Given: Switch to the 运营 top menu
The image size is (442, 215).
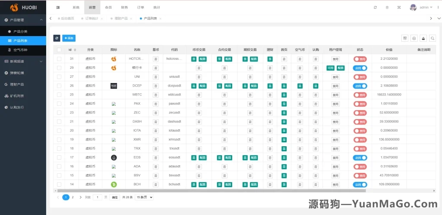Looking at the screenshot, I should coord(92,8).
